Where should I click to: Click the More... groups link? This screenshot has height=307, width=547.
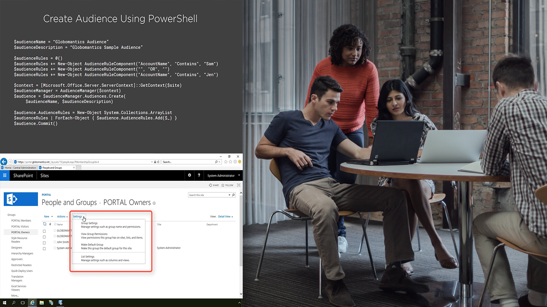(15, 295)
